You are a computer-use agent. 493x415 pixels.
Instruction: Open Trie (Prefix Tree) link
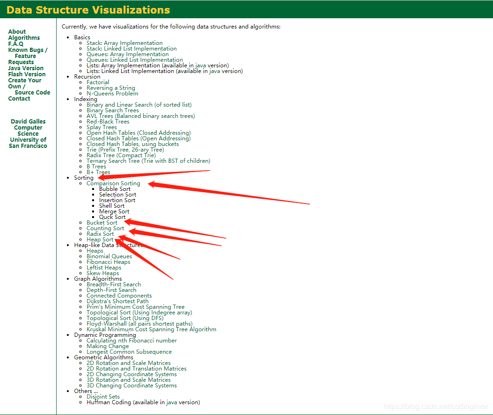click(x=125, y=150)
